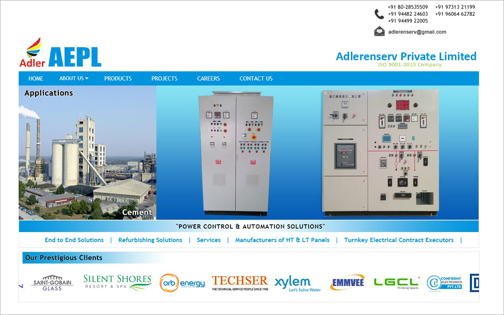This screenshot has width=504, height=315.
Task: Click the Orb Energy client logo
Action: (182, 283)
